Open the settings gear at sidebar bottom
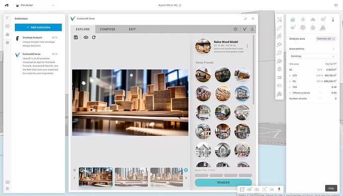This screenshot has height=196, width=343. pos(7,189)
